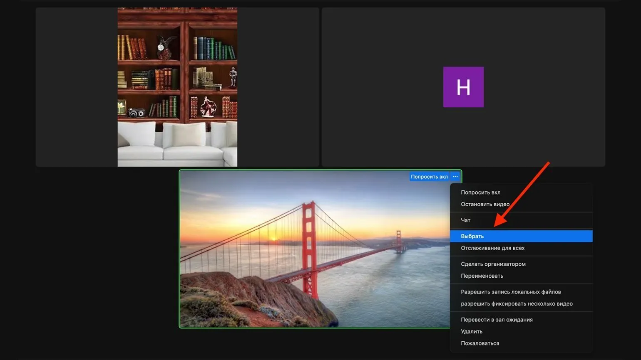Click Переименовать in the menu
Image resolution: width=641 pixels, height=360 pixels.
coord(482,276)
